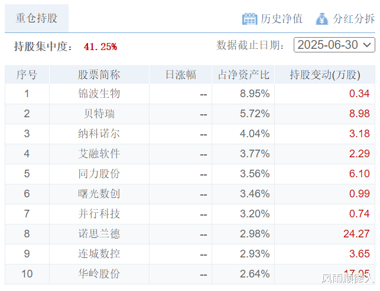Select the 3.20% net asset ratio
380x291 pixels.
coord(255,214)
